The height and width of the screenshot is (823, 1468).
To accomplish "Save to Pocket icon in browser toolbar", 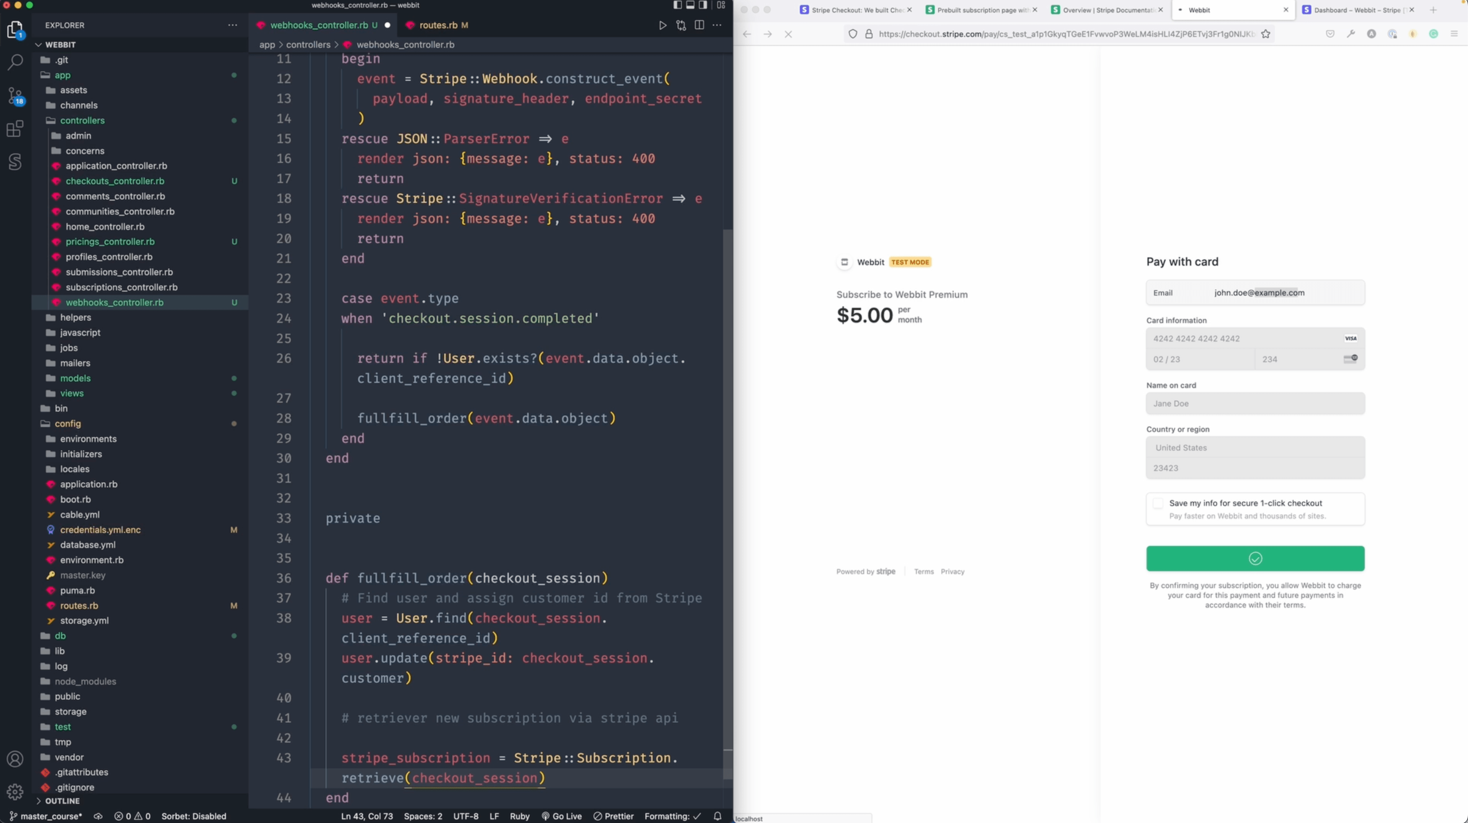I will pyautogui.click(x=1330, y=34).
